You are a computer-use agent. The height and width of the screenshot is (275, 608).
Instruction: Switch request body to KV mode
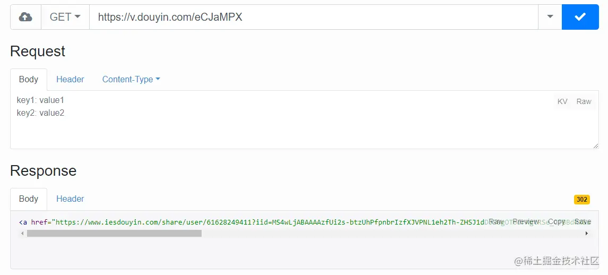562,101
